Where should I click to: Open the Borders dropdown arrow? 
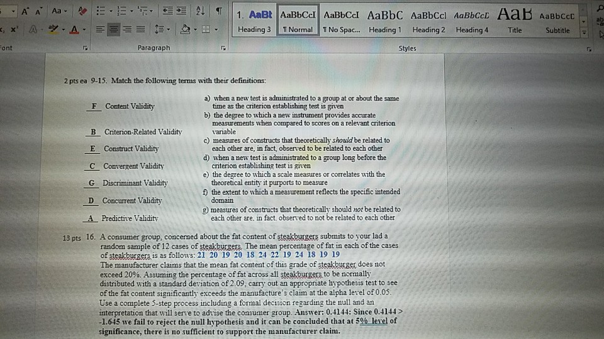coord(216,30)
